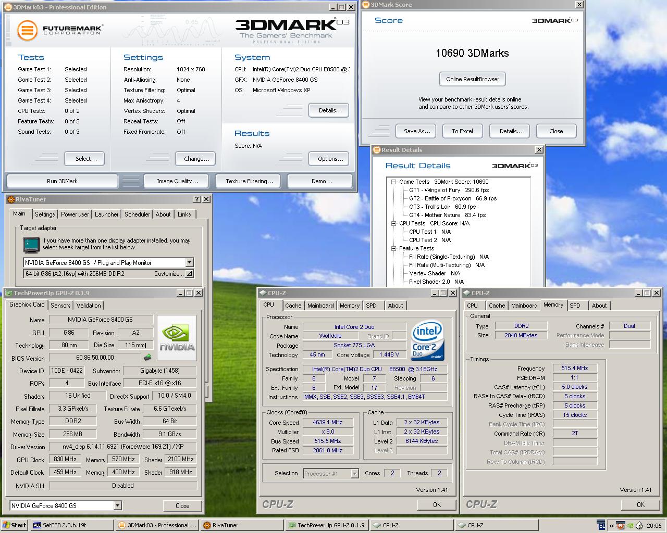Open the Validation tab in GPU-Z
This screenshot has height=533, width=667.
(x=89, y=306)
